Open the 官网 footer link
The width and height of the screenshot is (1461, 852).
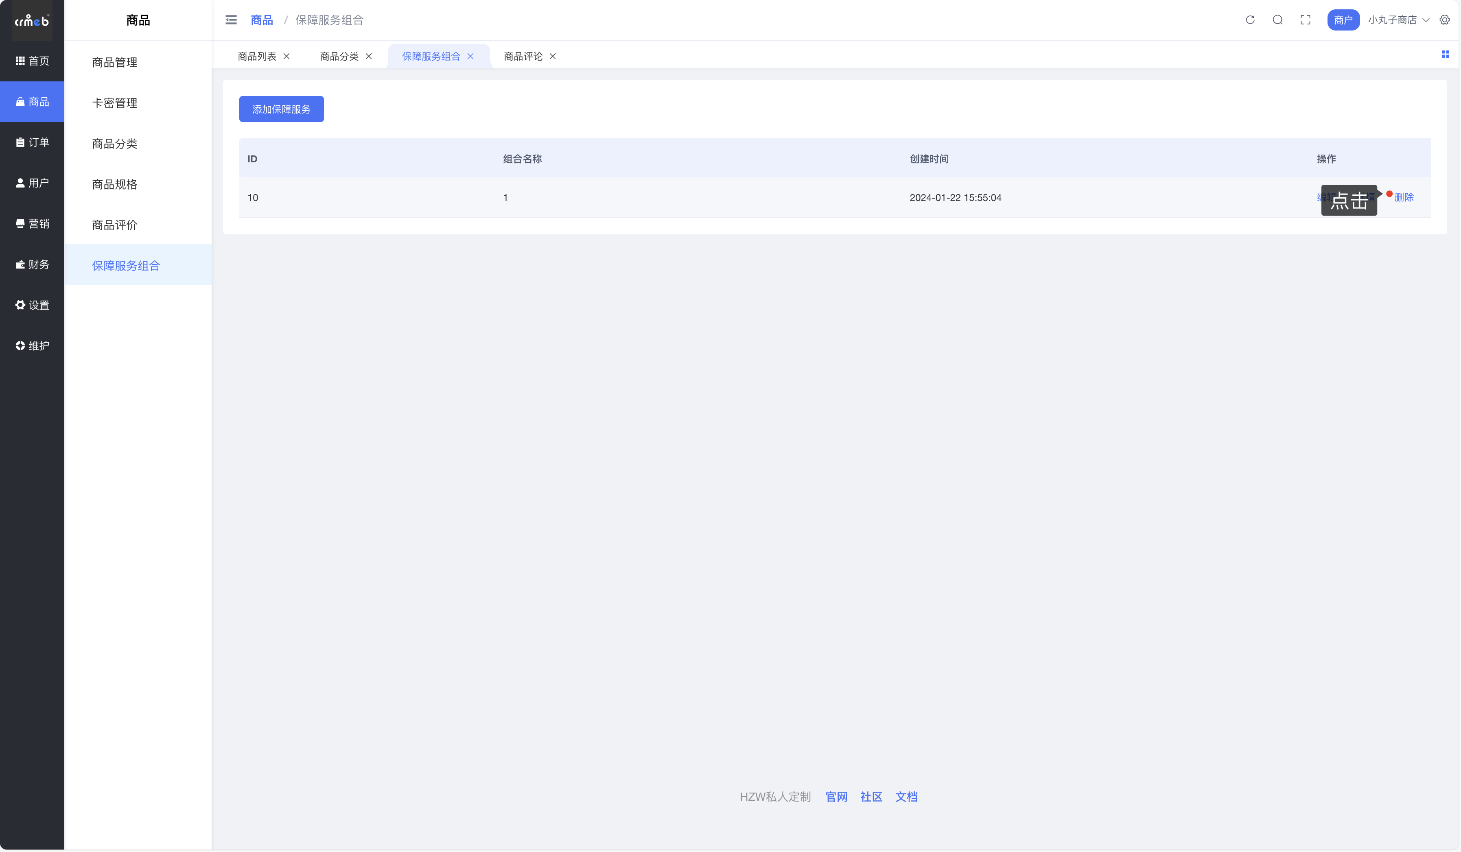pyautogui.click(x=836, y=797)
